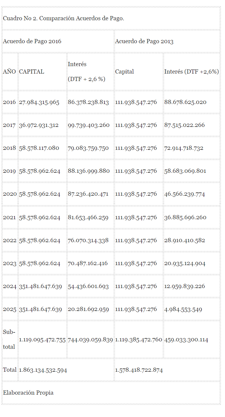The width and height of the screenshot is (225, 417).
Task: Select interest value 72.914.718.732
Action: 184,148
